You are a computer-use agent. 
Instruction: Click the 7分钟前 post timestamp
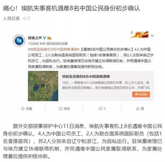point(33,43)
